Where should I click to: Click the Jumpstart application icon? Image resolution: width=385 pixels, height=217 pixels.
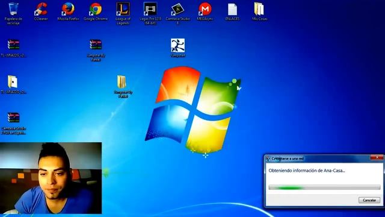point(178,48)
